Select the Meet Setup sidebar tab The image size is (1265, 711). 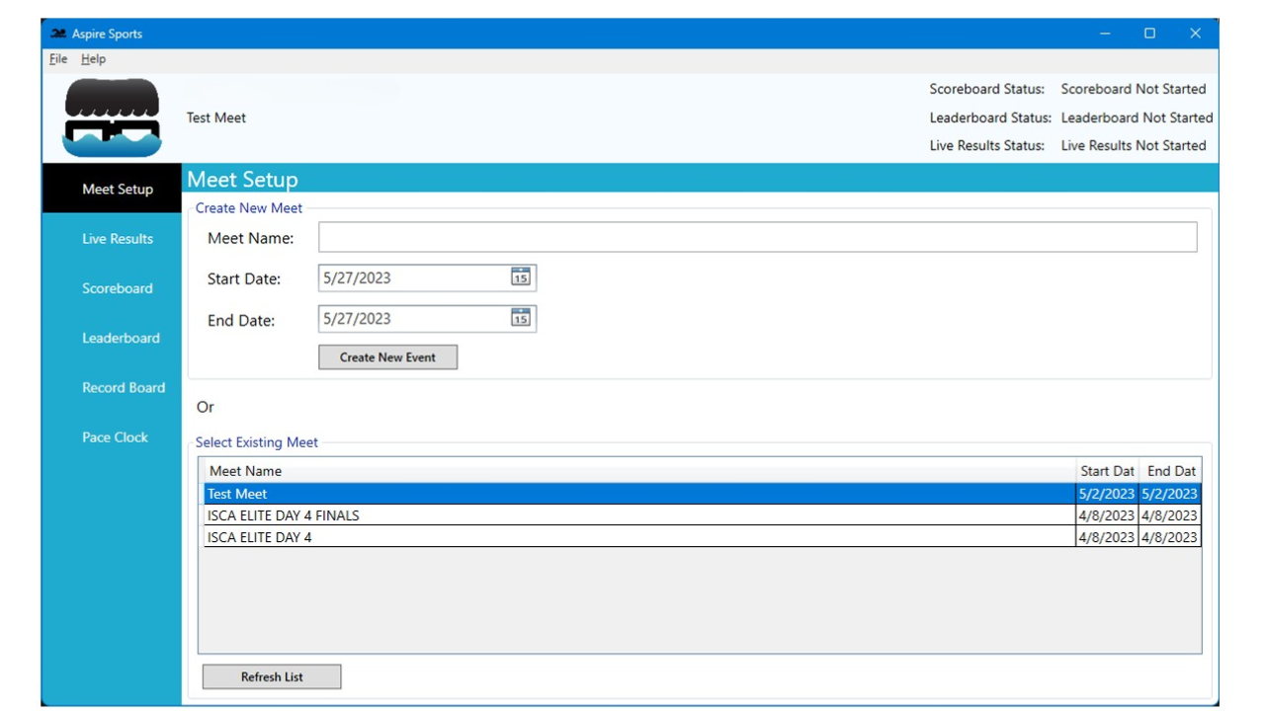117,190
